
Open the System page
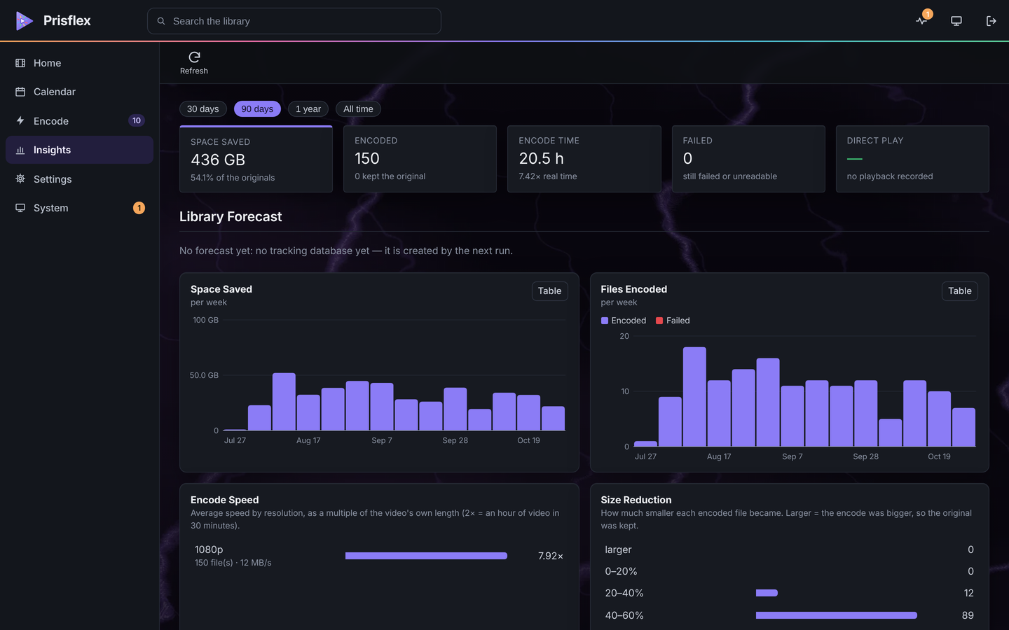(x=79, y=208)
